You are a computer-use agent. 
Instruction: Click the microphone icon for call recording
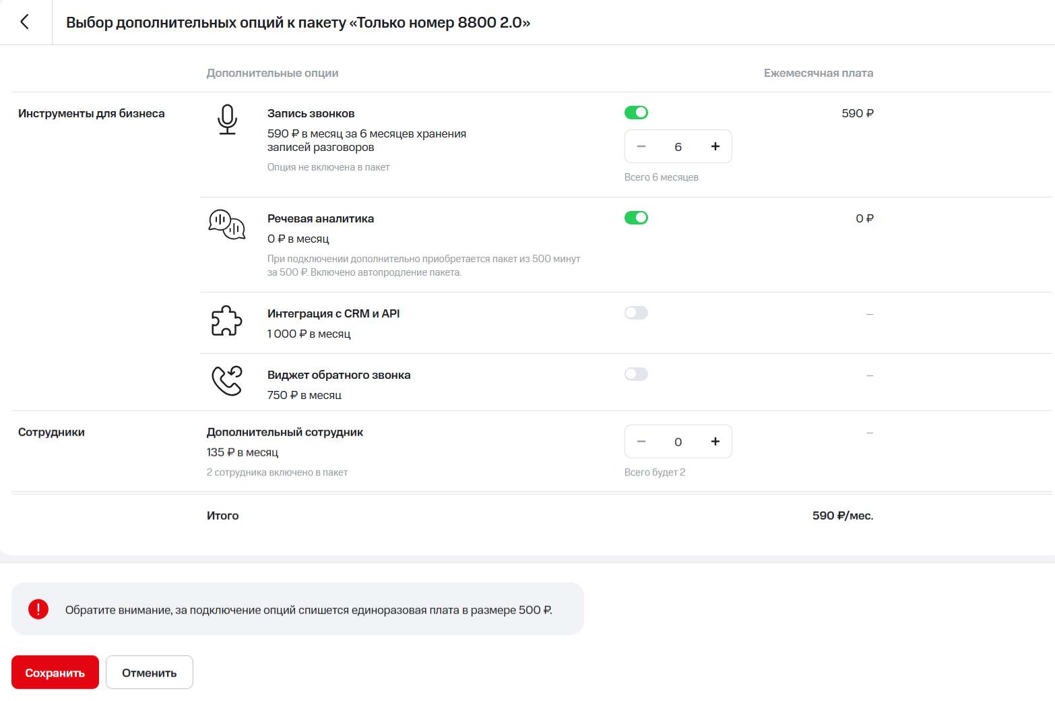tap(227, 119)
